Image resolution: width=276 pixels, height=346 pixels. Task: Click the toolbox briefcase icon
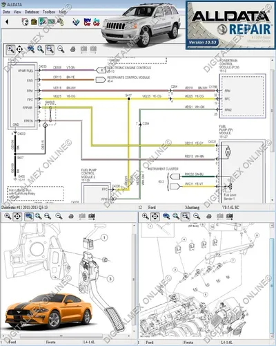(x=34, y=22)
